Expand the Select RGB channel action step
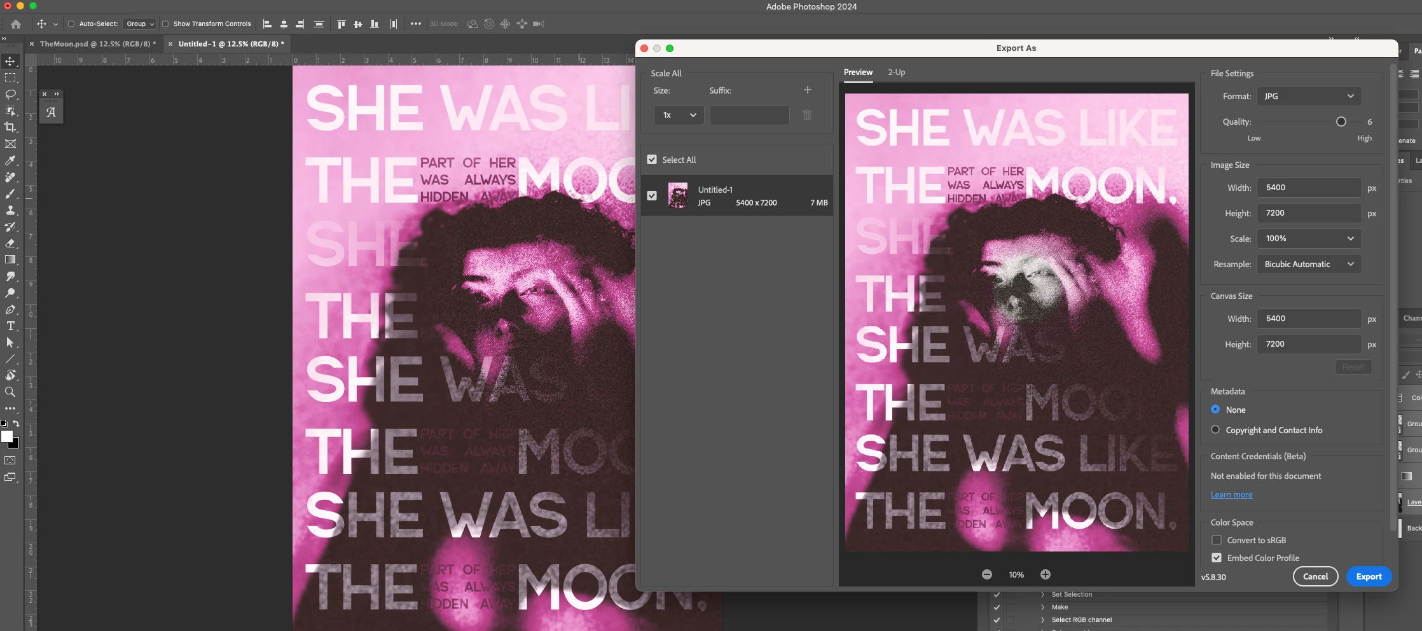The height and width of the screenshot is (631, 1422). pos(1042,620)
